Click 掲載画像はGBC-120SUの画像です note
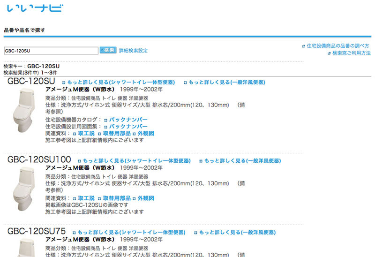The width and height of the screenshot is (375, 257). click(x=87, y=205)
